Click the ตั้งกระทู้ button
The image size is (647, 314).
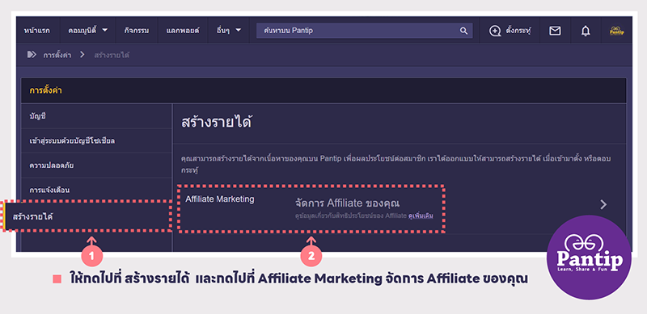510,31
